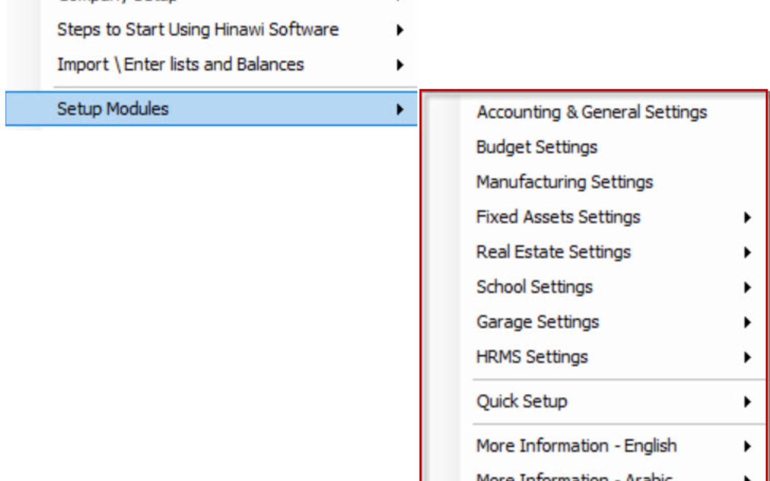Select the Setup Modules menu entry
Screen dimensions: 770x481
(211, 109)
